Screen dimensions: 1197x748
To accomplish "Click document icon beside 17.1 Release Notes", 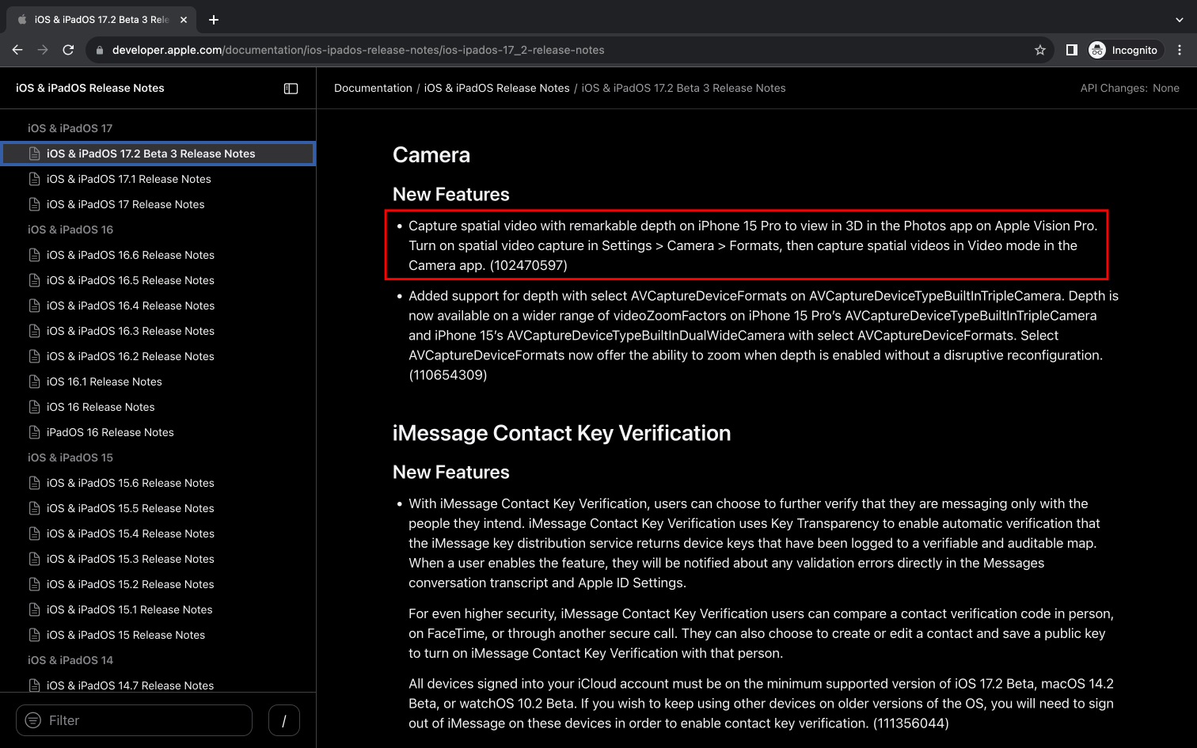I will [x=34, y=179].
